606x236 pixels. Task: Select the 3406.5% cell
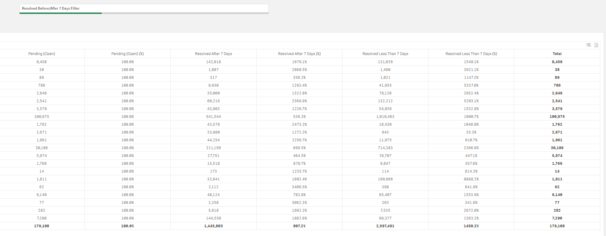pyautogui.click(x=299, y=187)
